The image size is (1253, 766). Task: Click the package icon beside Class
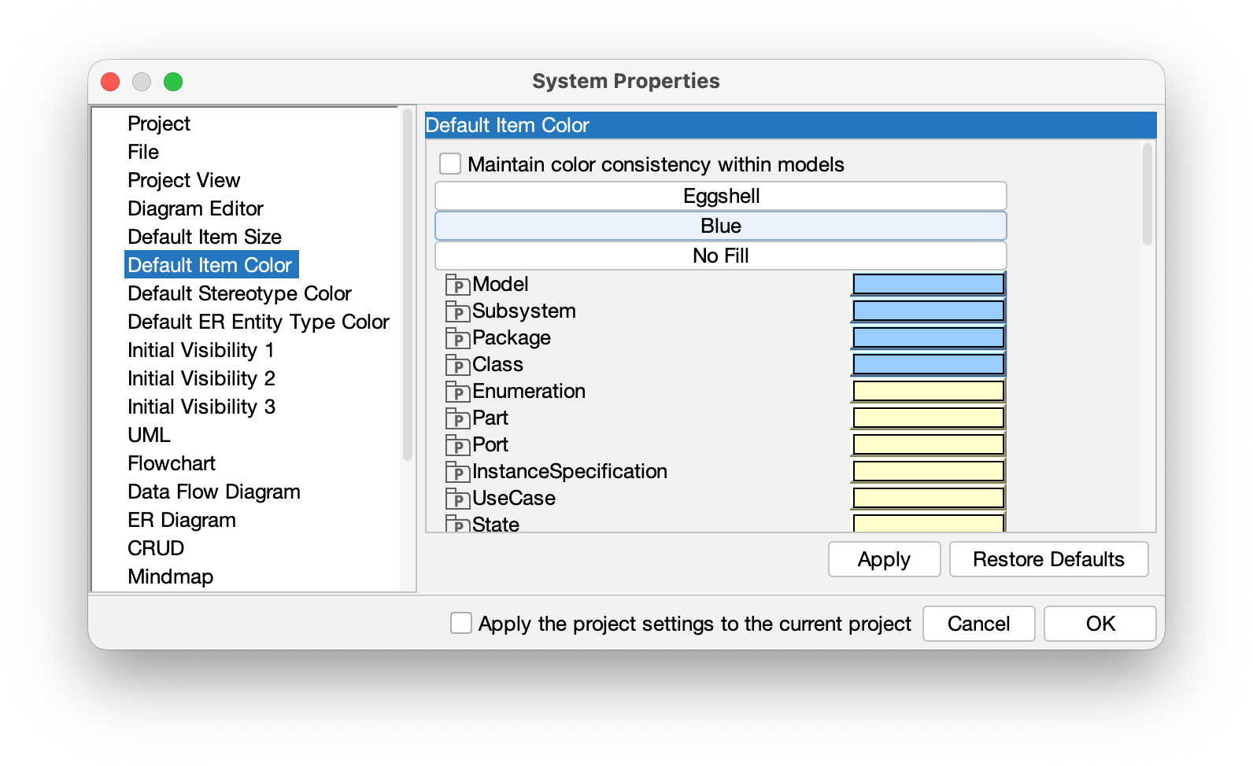tap(457, 364)
